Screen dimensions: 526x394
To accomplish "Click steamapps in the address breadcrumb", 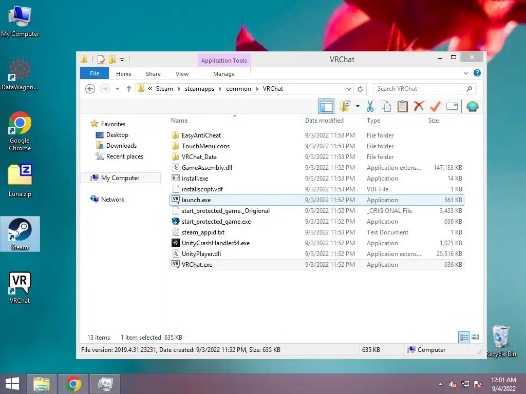I will click(199, 89).
